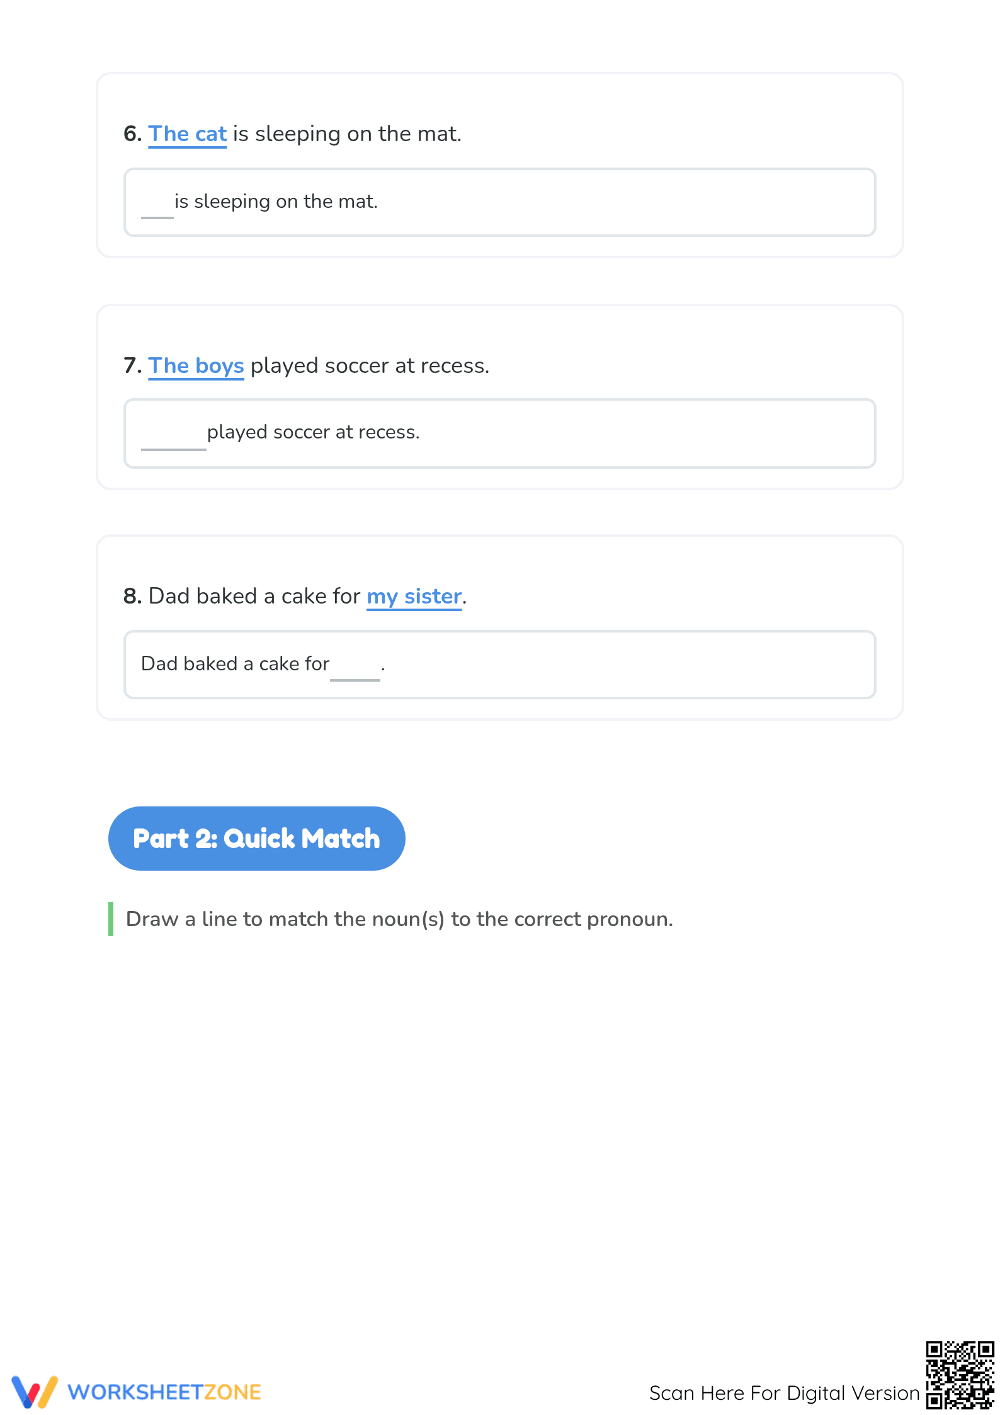This screenshot has height=1415, width=1000.
Task: Click the underlined 'The cat' phrase
Action: 188,134
